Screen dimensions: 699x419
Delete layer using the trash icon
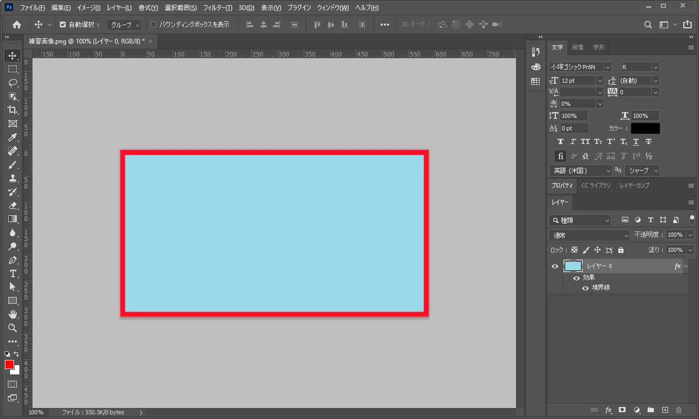(679, 410)
